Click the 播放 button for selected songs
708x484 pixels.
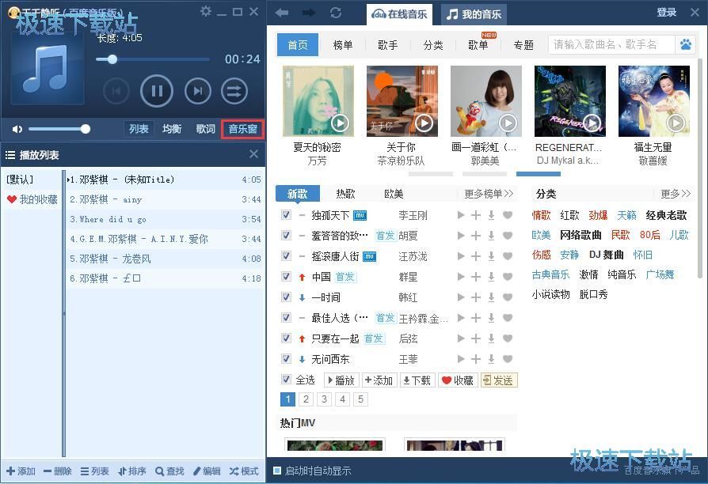[341, 380]
